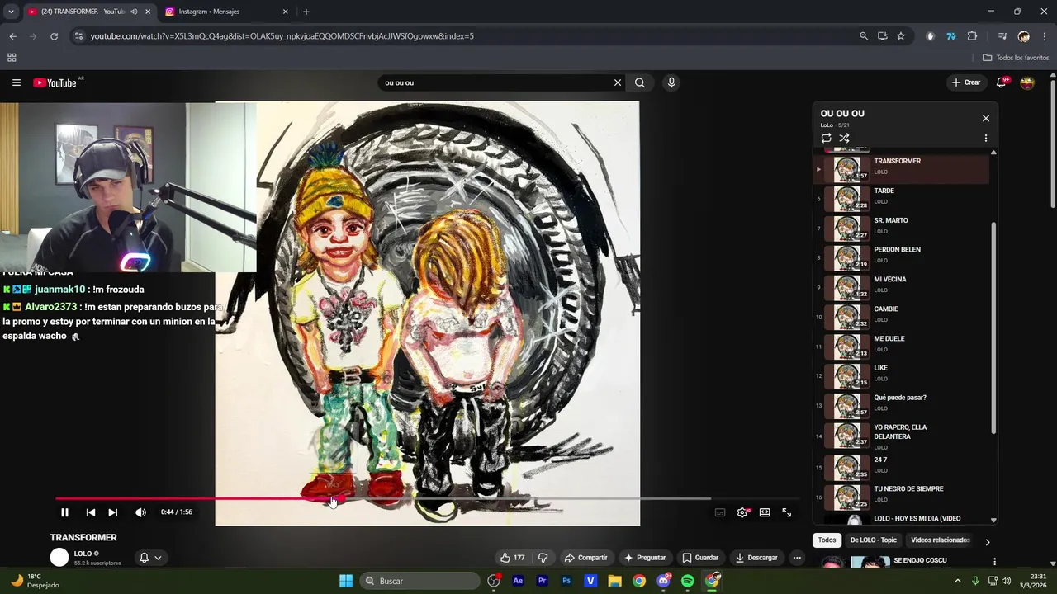Start voice search with microphone icon

click(x=671, y=82)
